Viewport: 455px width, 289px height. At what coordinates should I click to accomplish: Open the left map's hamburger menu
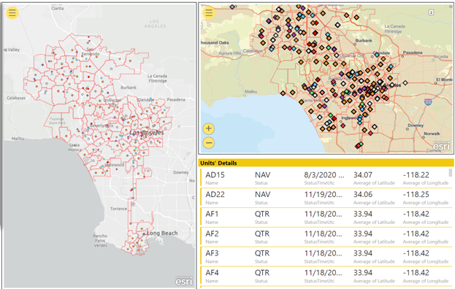point(12,13)
